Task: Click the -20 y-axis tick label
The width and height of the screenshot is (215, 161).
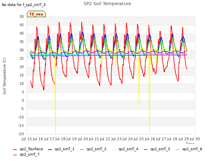Action: [21, 134]
